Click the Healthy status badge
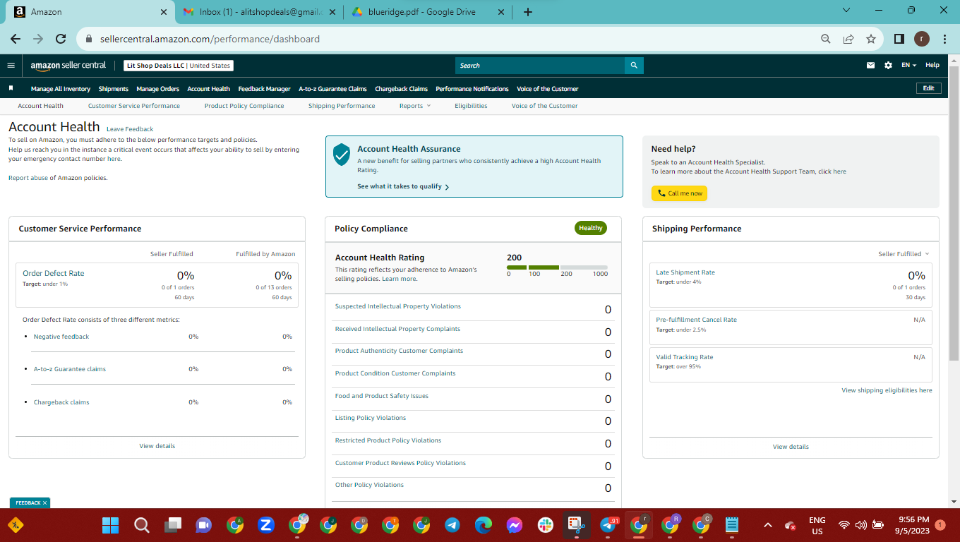The image size is (960, 542). point(591,228)
